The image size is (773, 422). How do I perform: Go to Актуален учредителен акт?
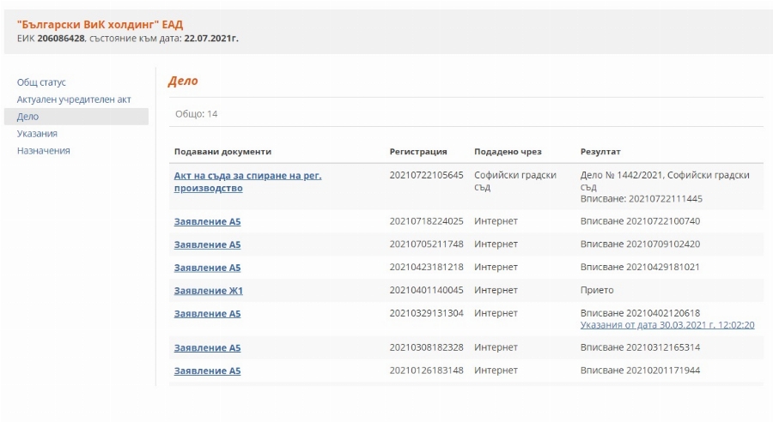coord(74,99)
